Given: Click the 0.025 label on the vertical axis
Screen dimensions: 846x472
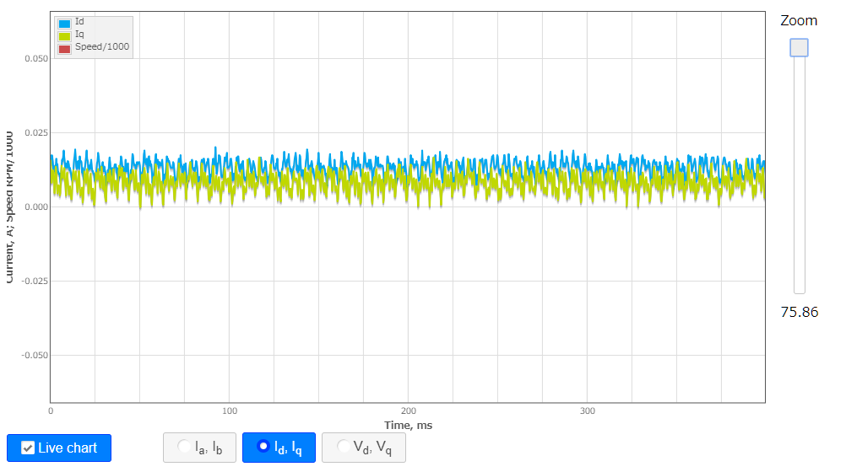Looking at the screenshot, I should click(x=35, y=133).
